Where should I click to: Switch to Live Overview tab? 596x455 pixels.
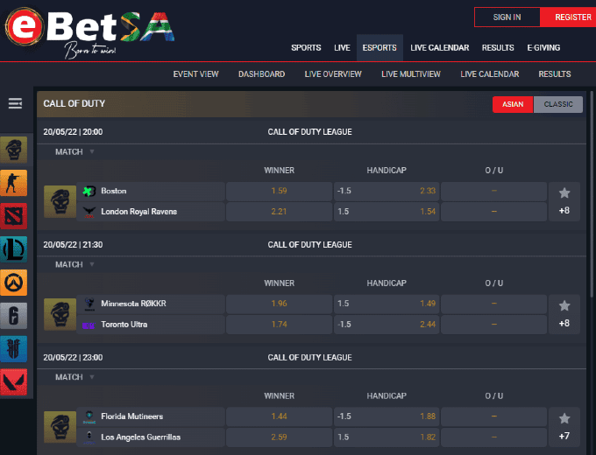pos(333,74)
